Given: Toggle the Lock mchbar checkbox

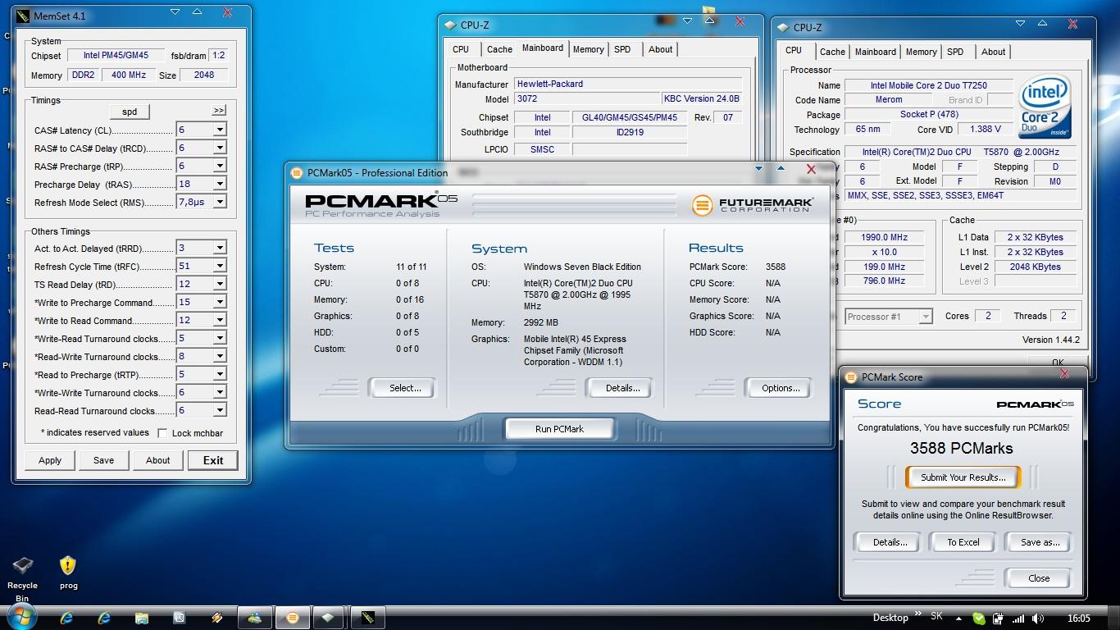Looking at the screenshot, I should 162,433.
